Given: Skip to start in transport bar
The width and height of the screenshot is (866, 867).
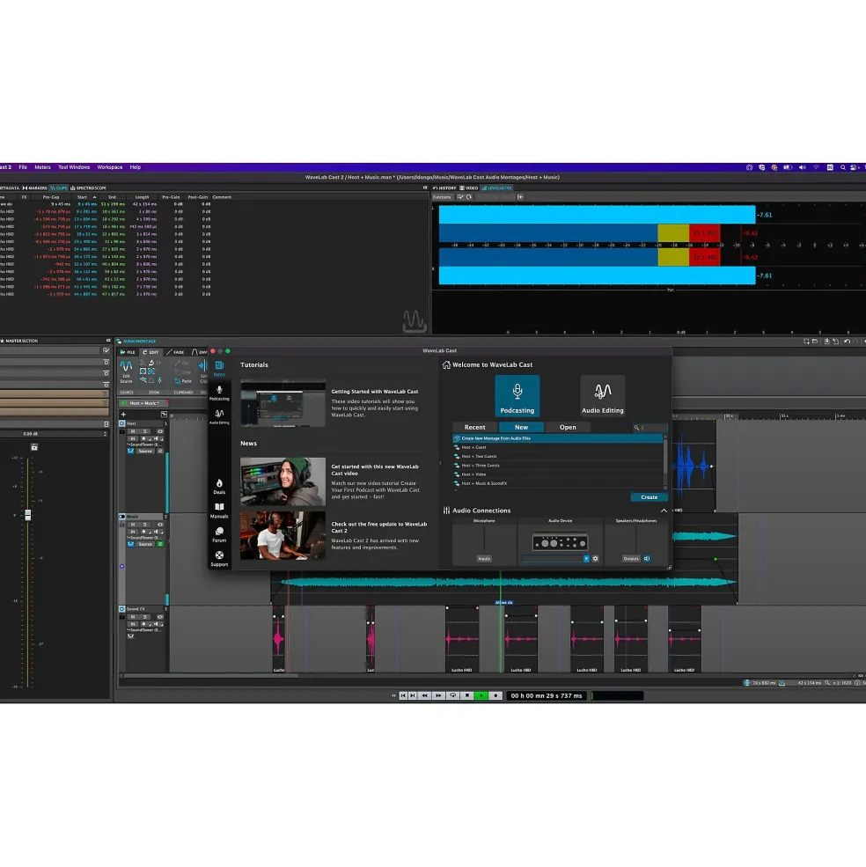Looking at the screenshot, I should [x=403, y=695].
